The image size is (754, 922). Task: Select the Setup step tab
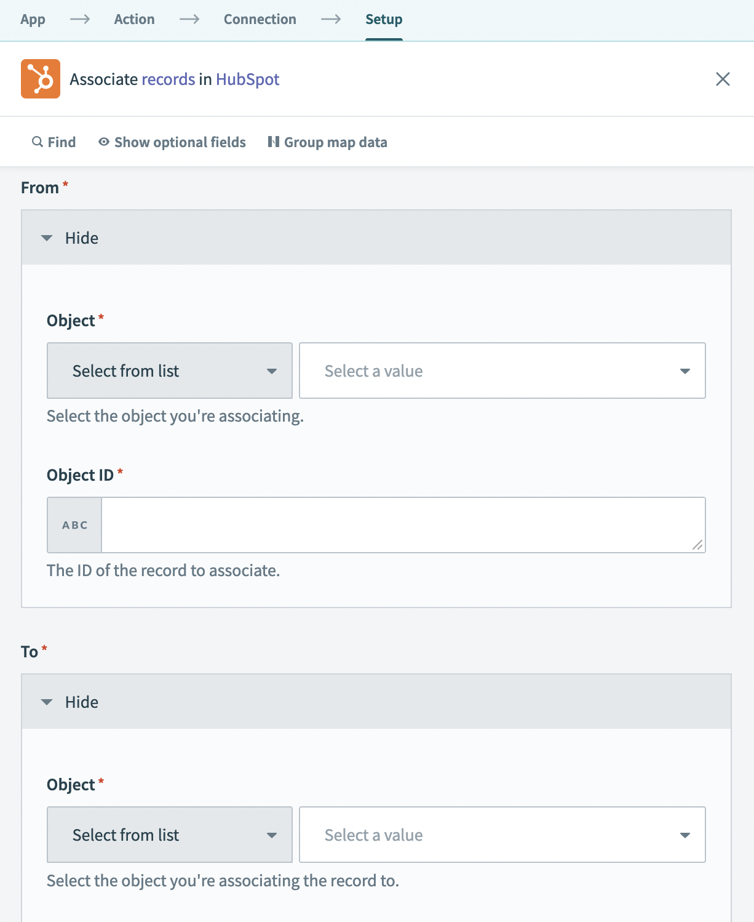pos(384,20)
